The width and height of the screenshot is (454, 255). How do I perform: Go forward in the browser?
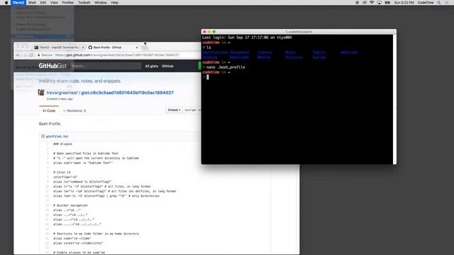click(25, 55)
